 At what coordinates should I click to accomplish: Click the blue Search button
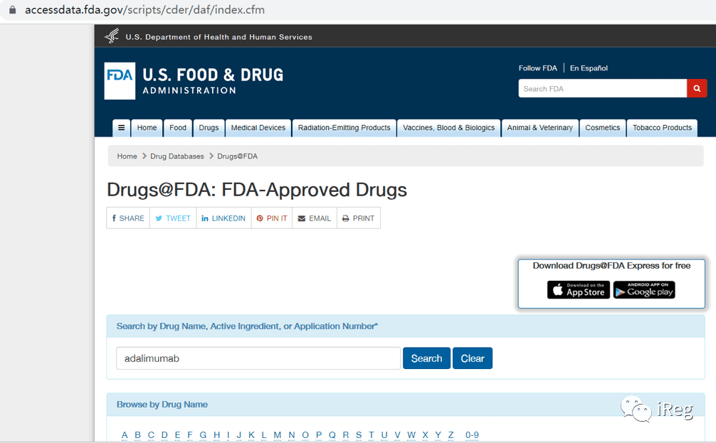(x=426, y=358)
